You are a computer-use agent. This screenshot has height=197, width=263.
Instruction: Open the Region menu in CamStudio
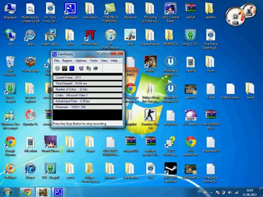(x=67, y=61)
